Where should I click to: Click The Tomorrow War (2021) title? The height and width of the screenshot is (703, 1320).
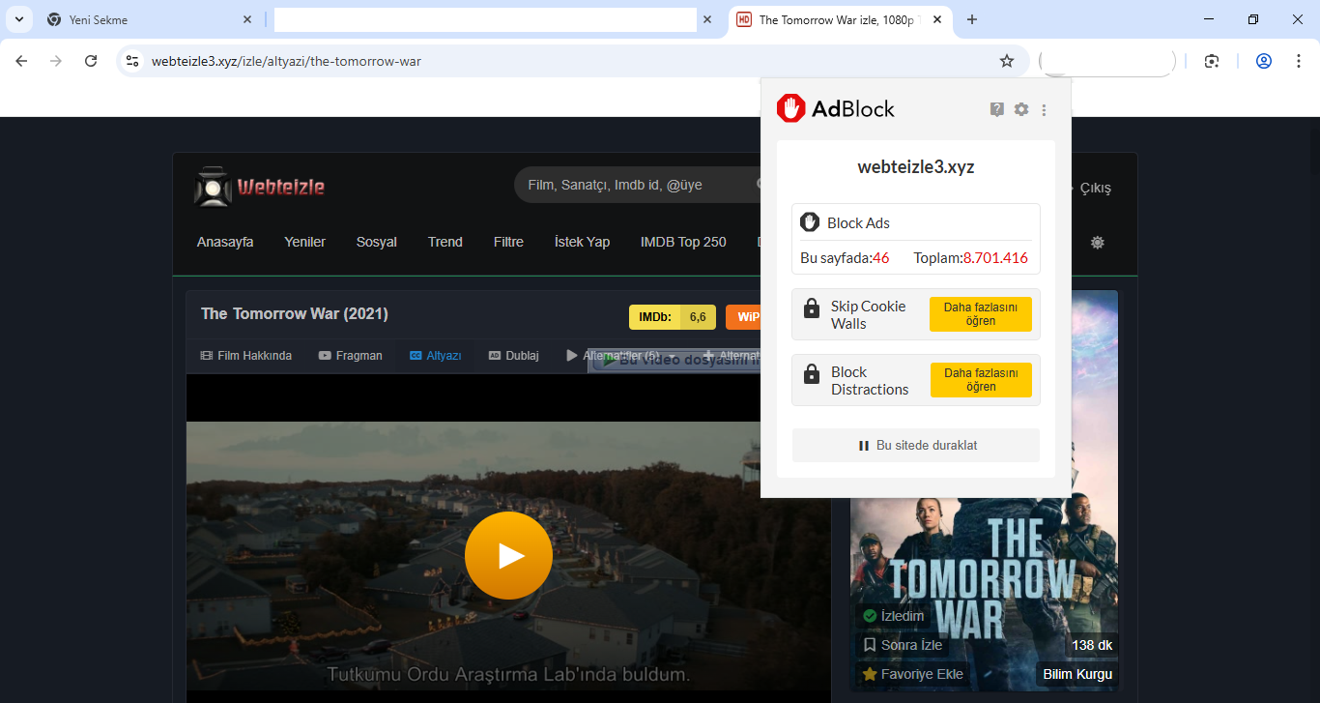click(295, 314)
